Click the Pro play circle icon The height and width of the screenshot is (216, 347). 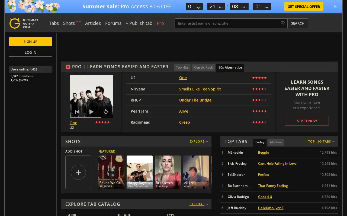click(68, 67)
